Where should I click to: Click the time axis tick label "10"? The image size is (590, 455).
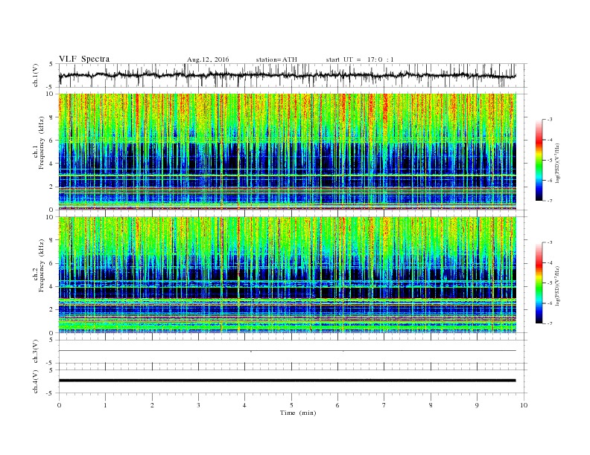[524, 405]
